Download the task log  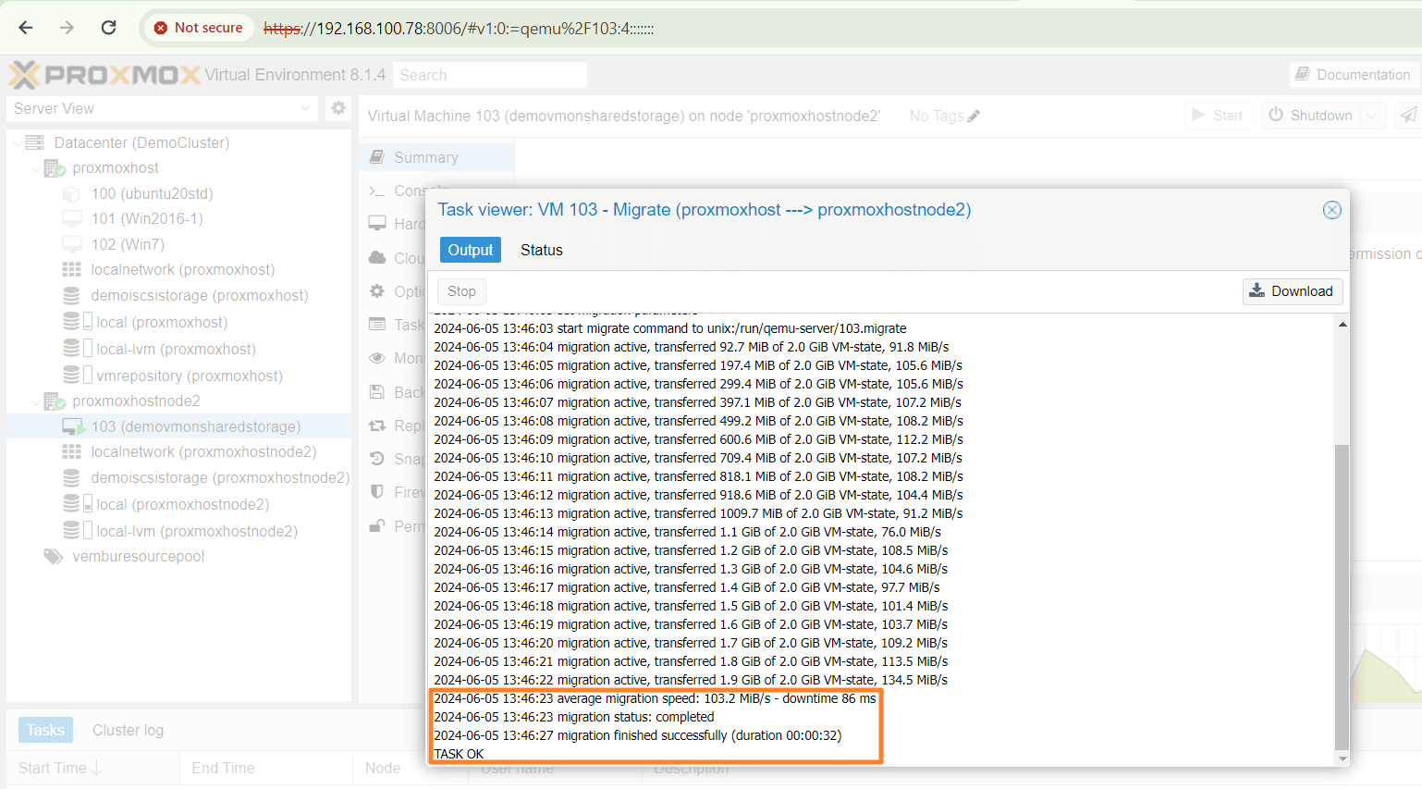[x=1293, y=291]
